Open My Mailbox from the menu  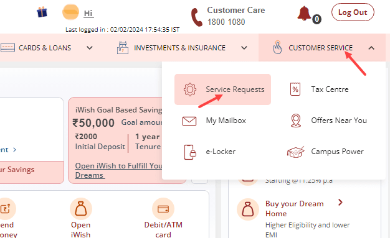pyautogui.click(x=226, y=121)
